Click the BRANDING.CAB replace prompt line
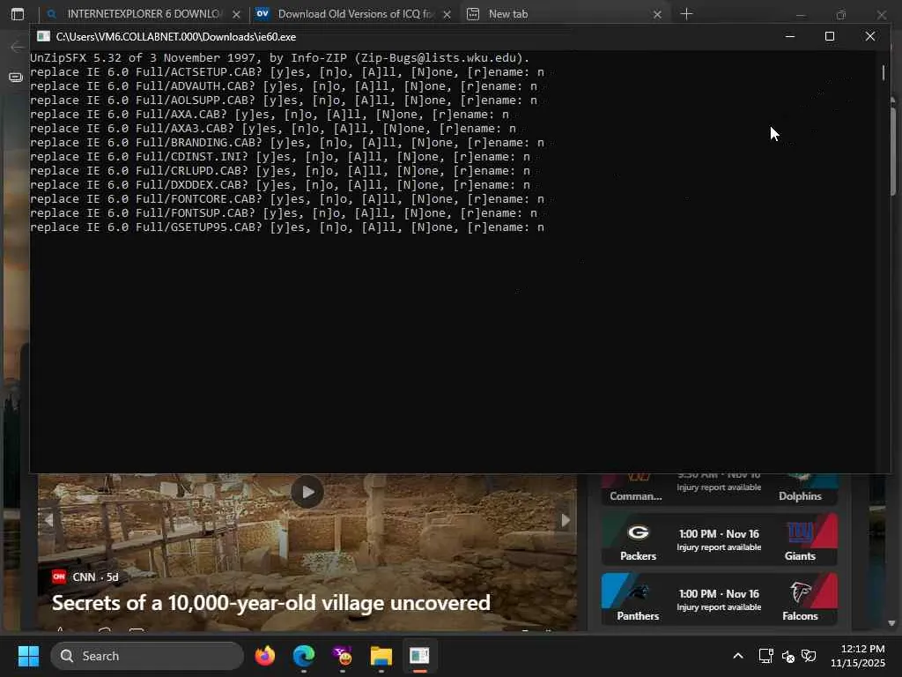 point(287,142)
